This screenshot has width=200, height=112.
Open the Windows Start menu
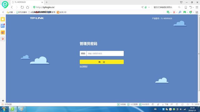tap(4, 109)
